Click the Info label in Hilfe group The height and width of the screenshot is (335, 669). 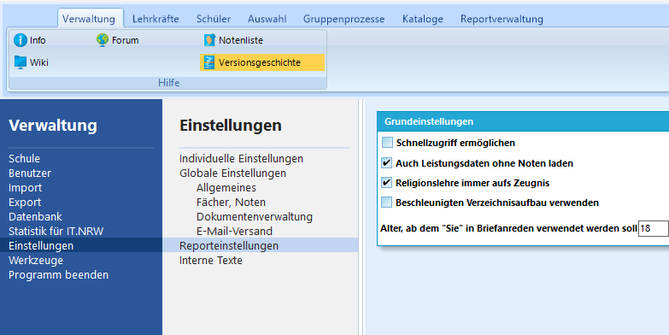tap(38, 40)
